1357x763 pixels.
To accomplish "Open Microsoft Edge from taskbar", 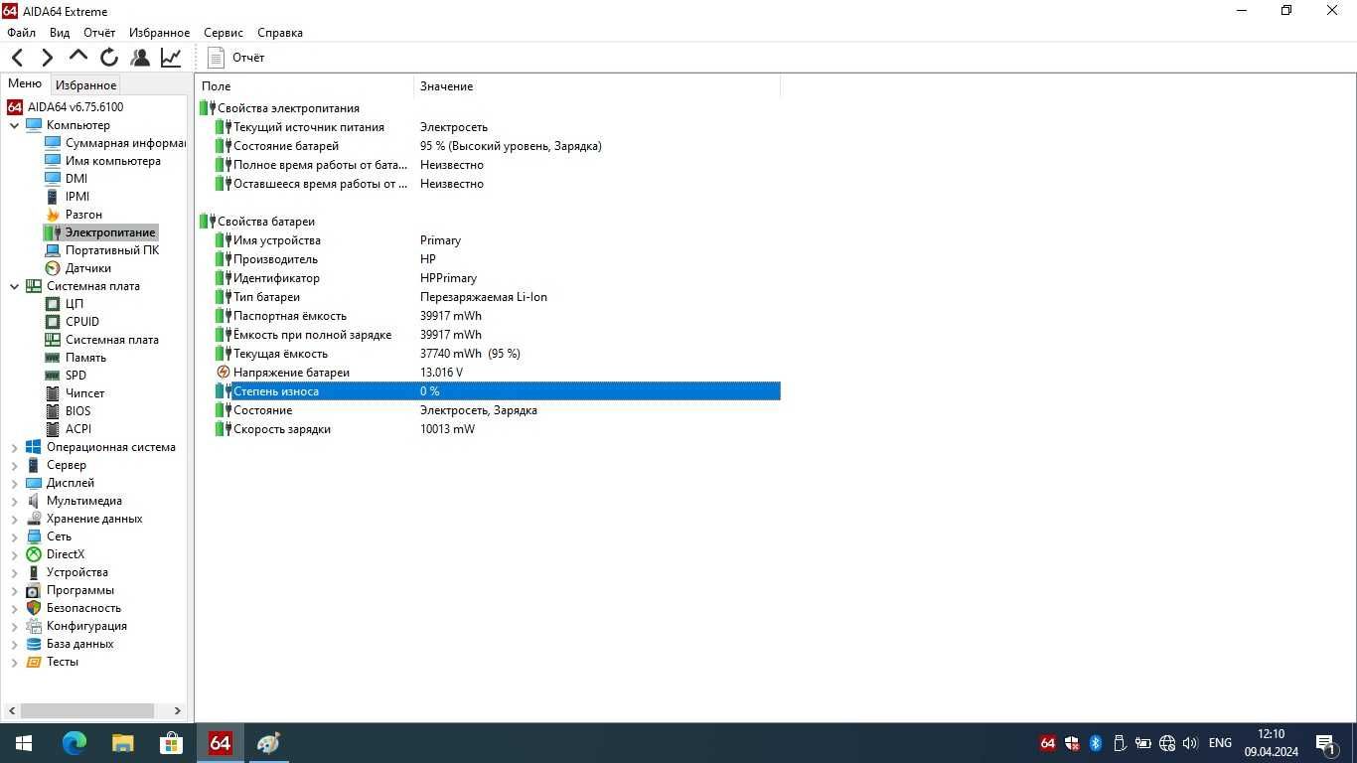I will click(x=75, y=743).
